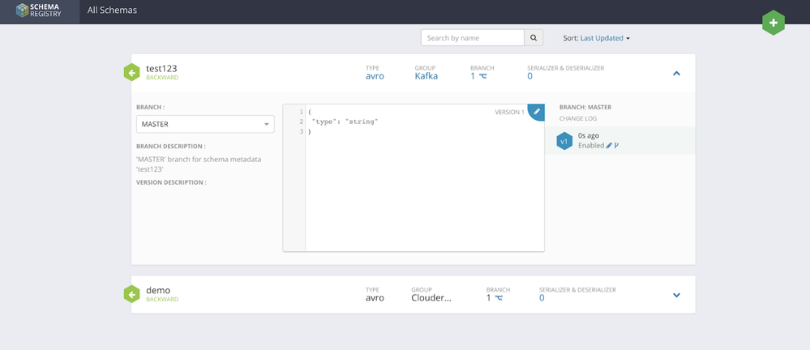Click the CHANGE LOG heading
The image size is (810, 350).
[x=578, y=119]
